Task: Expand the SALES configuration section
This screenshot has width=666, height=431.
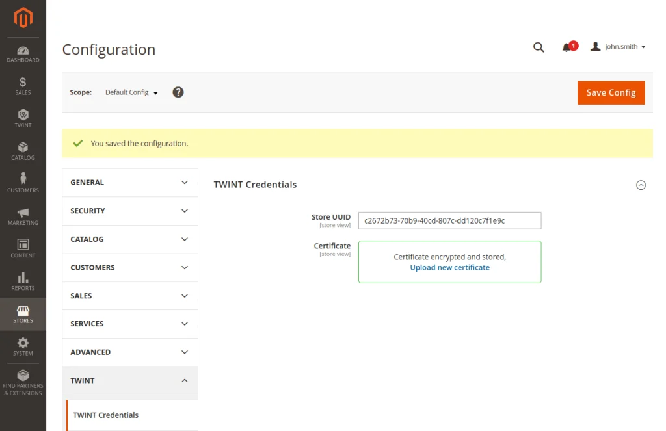Action: pos(130,296)
